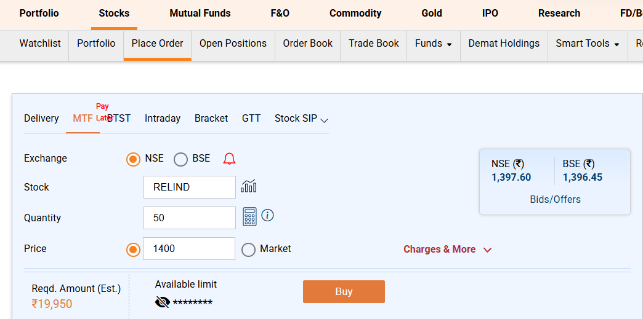Open the Smart Tools dropdown

(x=587, y=44)
